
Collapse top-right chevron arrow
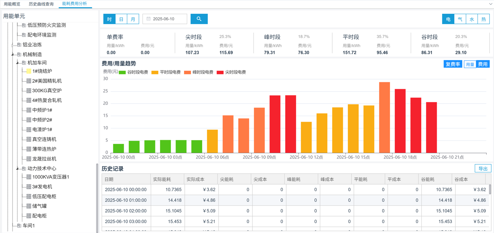click(x=491, y=4)
